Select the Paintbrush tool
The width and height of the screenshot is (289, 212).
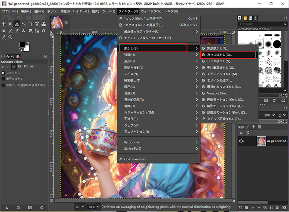pos(10,30)
